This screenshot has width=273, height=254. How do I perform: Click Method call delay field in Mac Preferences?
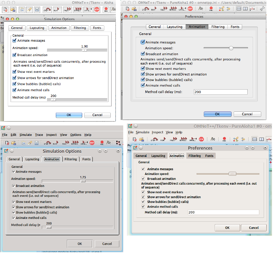pos(221,92)
